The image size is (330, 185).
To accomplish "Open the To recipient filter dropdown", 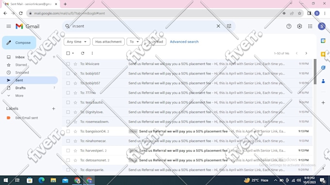I will tap(134, 42).
